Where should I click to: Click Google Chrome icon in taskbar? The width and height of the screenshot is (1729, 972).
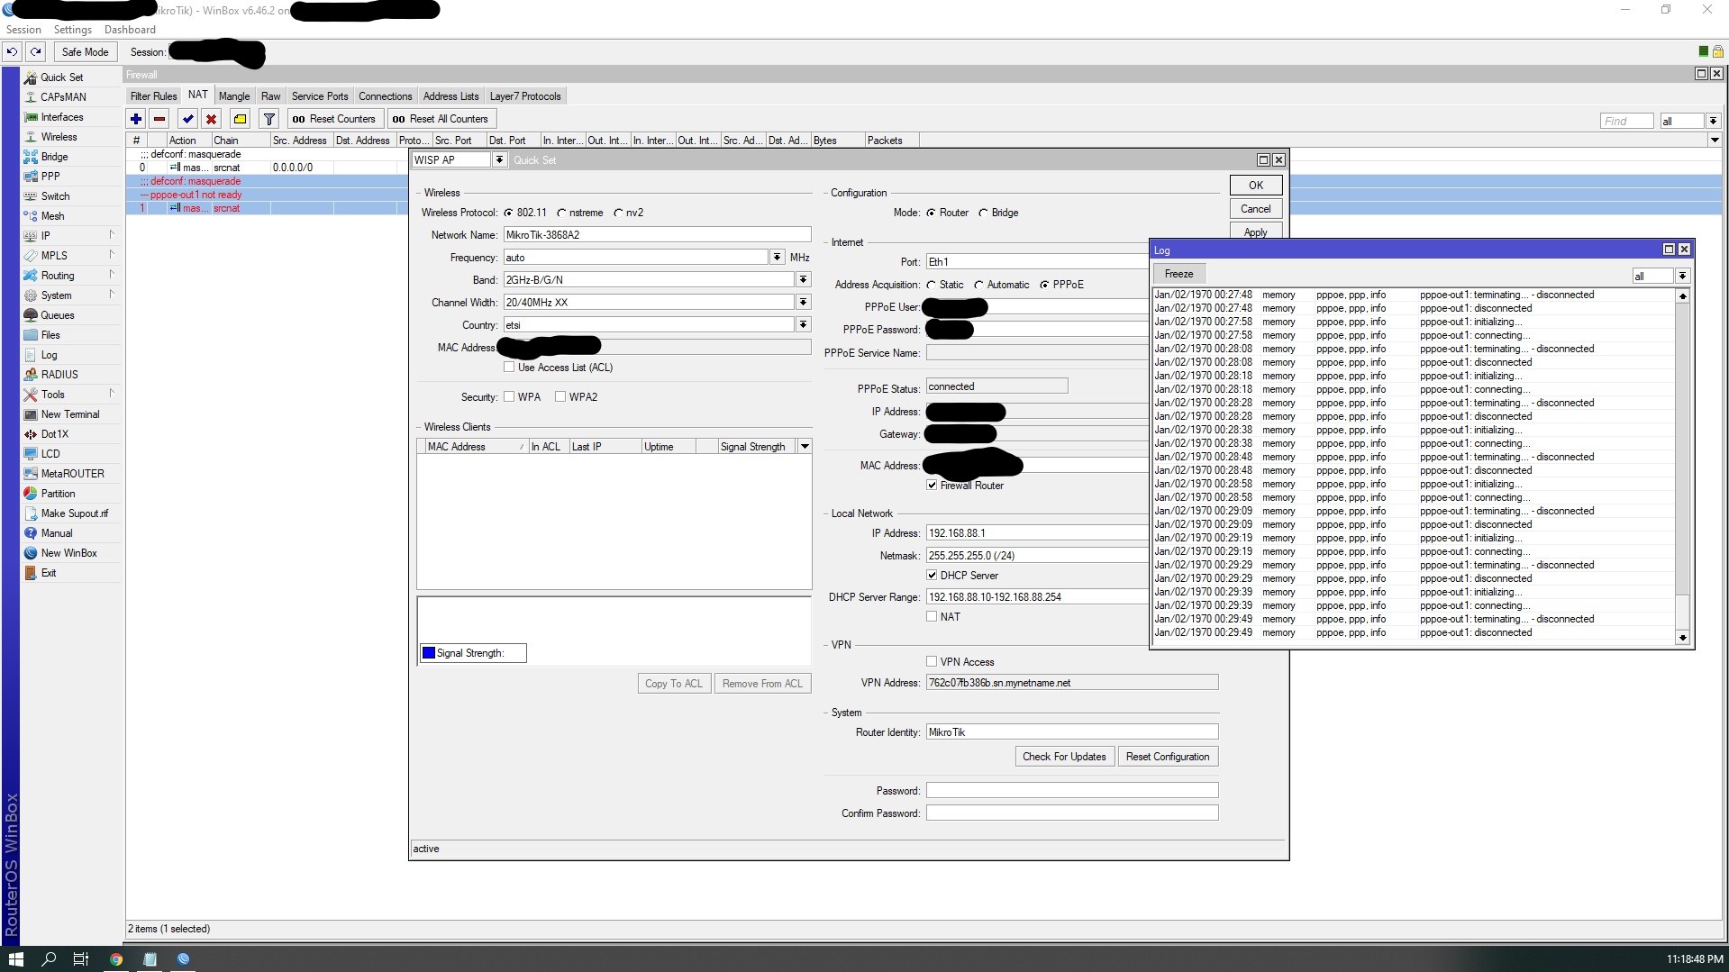click(116, 959)
